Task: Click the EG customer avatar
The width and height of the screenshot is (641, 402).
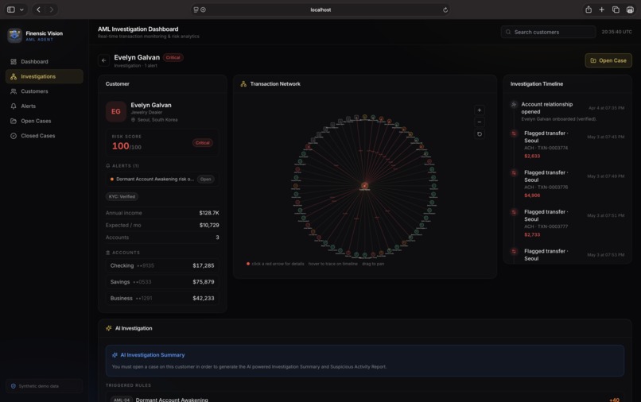Action: pos(115,111)
